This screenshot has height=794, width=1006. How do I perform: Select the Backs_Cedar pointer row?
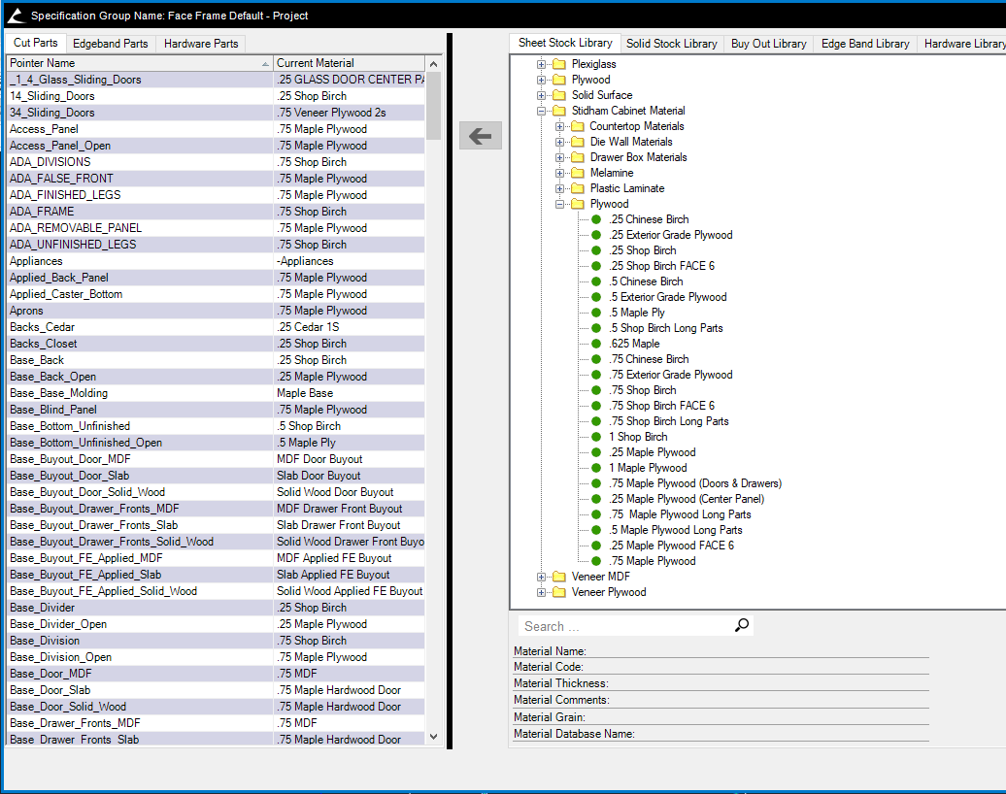(216, 327)
